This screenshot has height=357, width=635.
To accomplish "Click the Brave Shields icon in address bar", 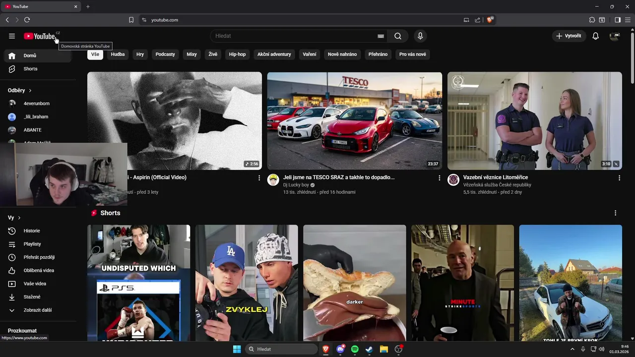I will 490,20.
